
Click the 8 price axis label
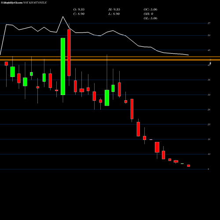click(209, 169)
